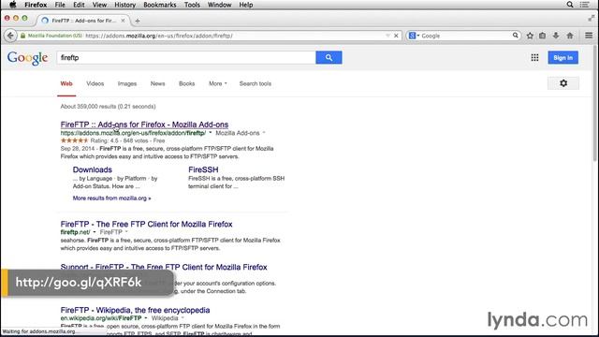
Task: Open Spotlight search in menu bar
Action: point(570,5)
